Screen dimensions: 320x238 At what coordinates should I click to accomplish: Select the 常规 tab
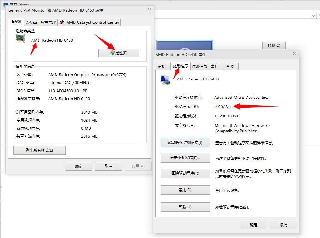click(x=162, y=66)
